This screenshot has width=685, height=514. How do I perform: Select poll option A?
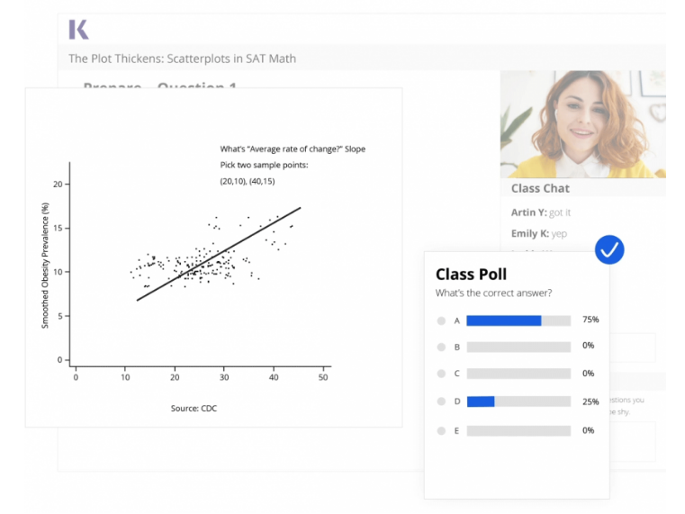(x=441, y=320)
